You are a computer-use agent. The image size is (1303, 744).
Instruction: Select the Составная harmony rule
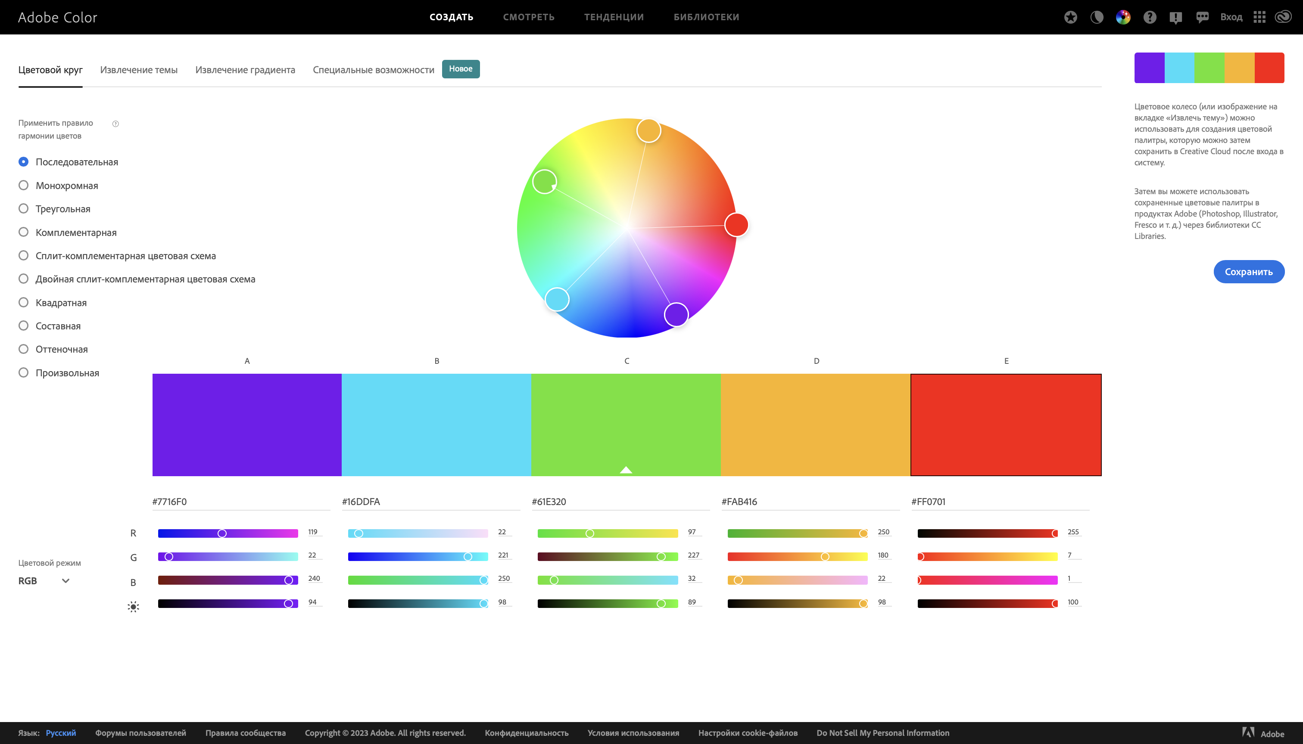pyautogui.click(x=50, y=326)
